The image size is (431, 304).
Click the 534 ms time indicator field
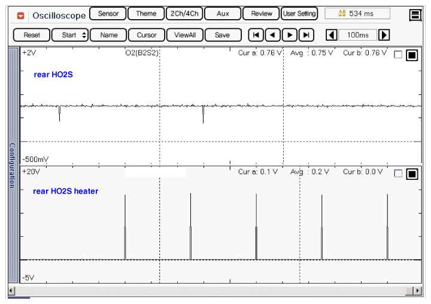pos(357,13)
